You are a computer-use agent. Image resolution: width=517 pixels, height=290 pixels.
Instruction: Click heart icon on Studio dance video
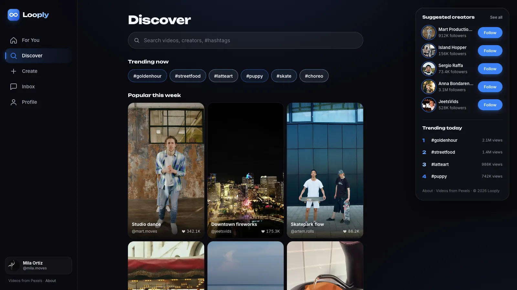[184, 231]
